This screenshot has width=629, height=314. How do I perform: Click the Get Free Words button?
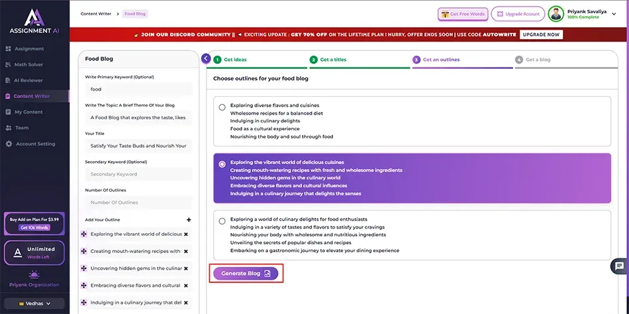pos(463,14)
